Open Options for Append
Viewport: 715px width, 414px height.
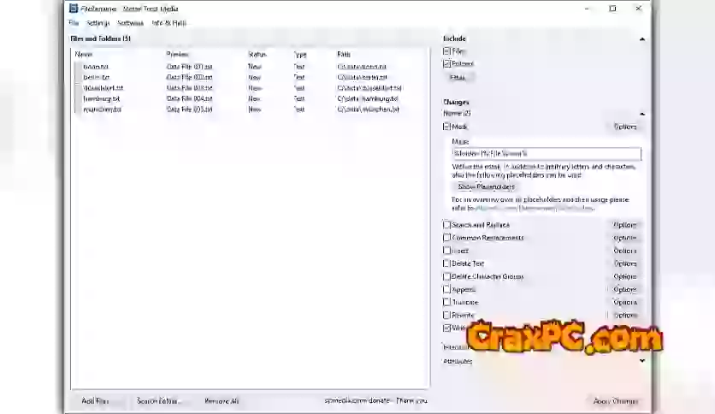[x=624, y=289]
